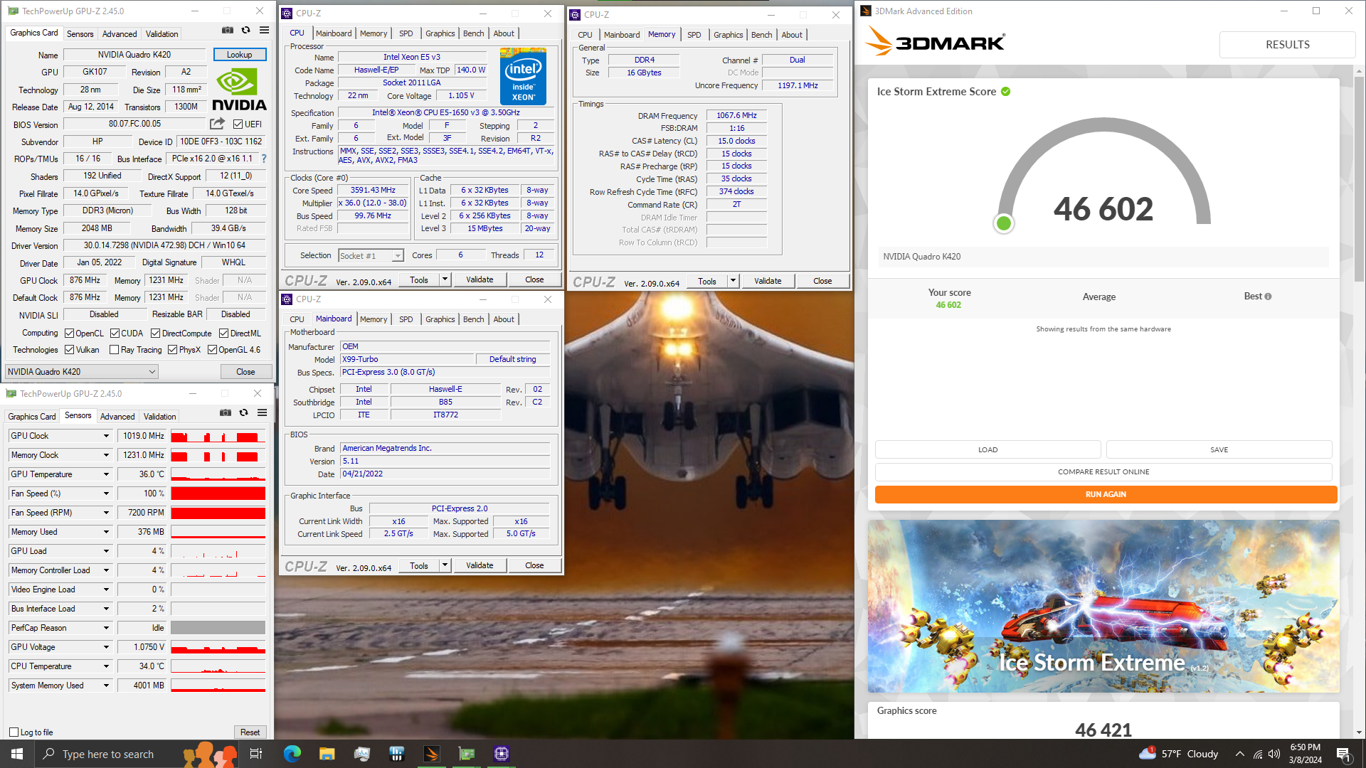Open the notification center icon

click(x=1344, y=754)
